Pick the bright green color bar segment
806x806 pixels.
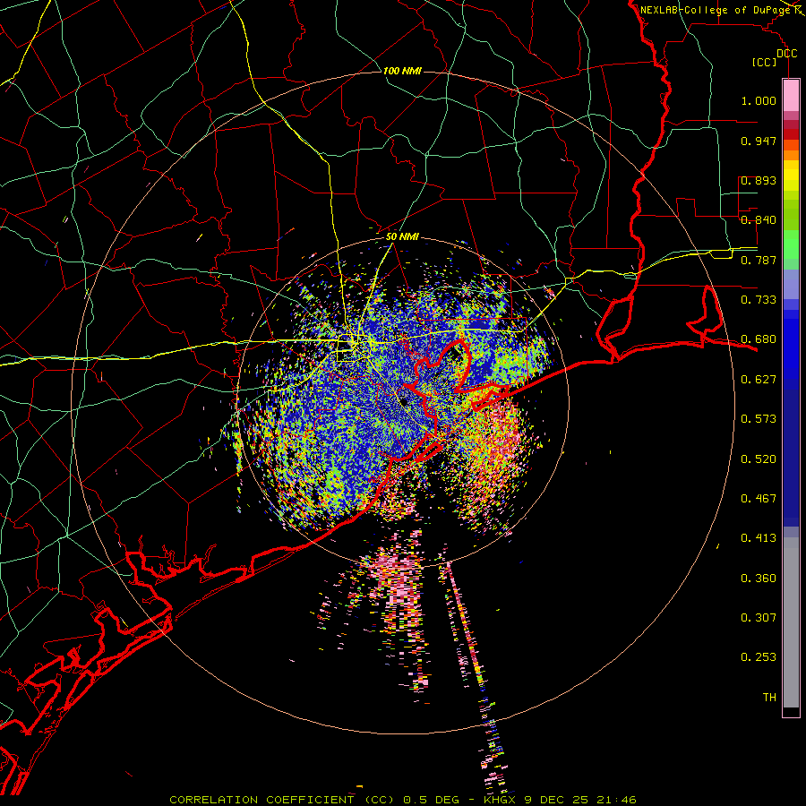(791, 244)
